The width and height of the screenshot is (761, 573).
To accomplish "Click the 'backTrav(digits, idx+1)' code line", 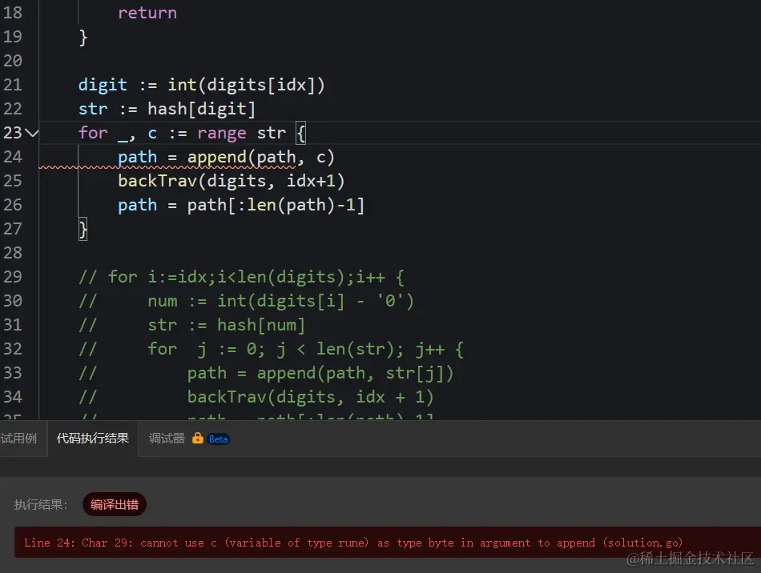I will (231, 181).
